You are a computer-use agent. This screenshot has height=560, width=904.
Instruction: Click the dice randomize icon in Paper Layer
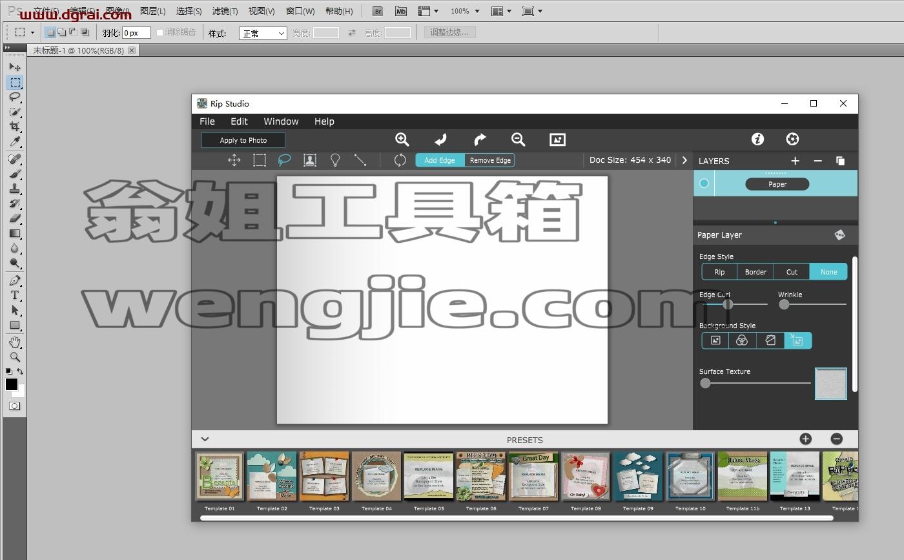pos(839,235)
